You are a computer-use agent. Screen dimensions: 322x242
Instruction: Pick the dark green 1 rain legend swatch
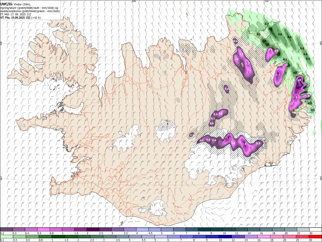[x=58, y=236]
